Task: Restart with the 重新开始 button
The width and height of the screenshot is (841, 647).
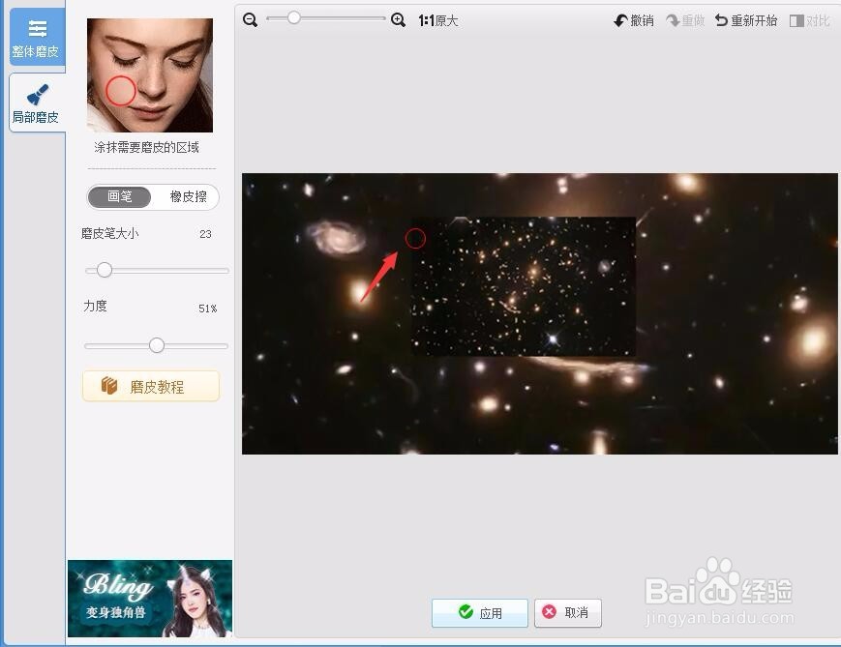Action: (746, 21)
